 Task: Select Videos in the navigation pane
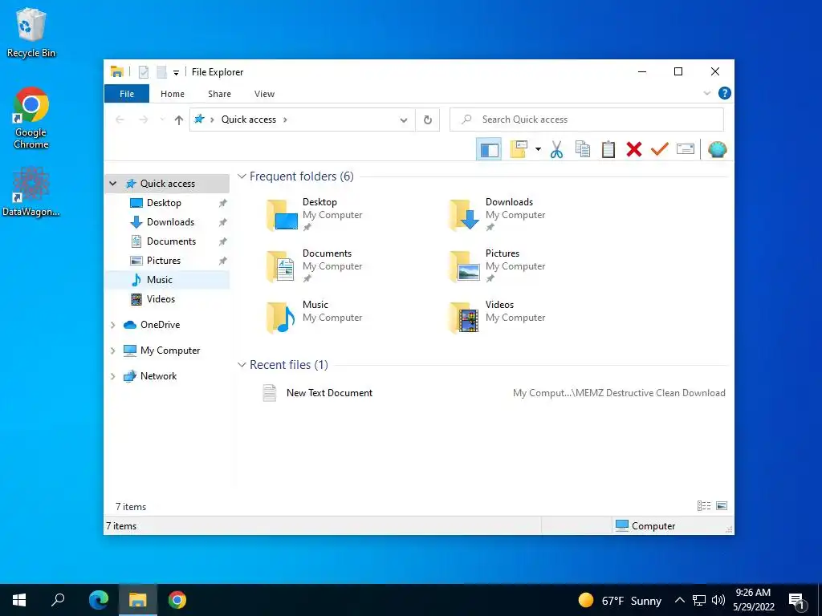click(161, 299)
